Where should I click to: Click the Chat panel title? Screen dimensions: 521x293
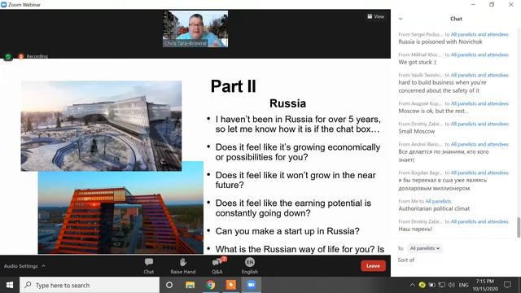pyautogui.click(x=456, y=19)
